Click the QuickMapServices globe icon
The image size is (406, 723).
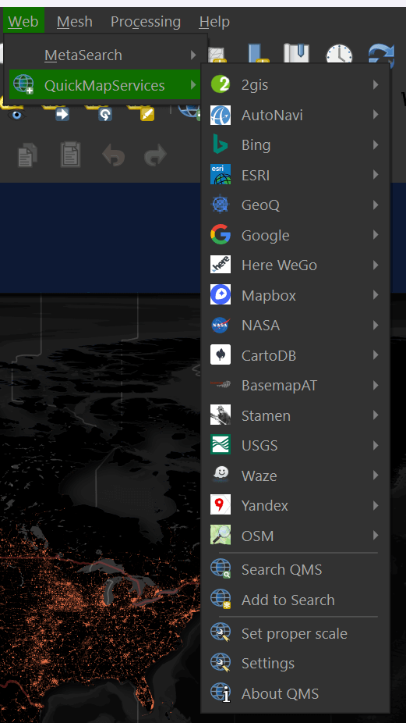(x=23, y=85)
